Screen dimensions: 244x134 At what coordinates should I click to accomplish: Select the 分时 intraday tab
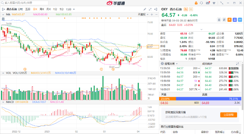click(x=20, y=9)
